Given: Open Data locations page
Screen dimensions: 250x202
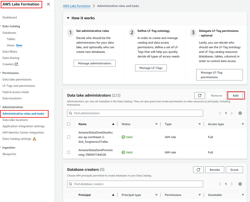Looking at the screenshot, I should point(12,98).
